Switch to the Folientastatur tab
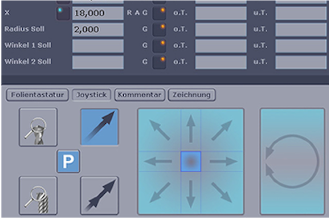 coord(38,95)
